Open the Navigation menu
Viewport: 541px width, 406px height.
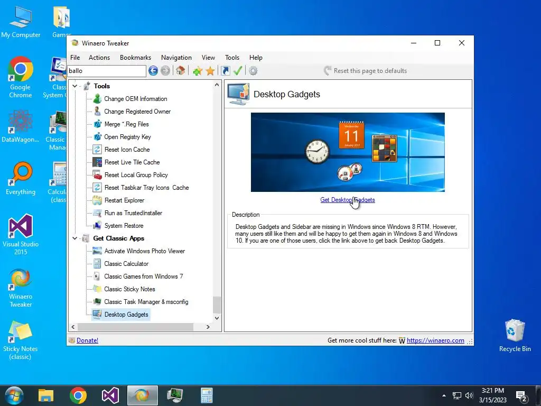[x=176, y=58]
